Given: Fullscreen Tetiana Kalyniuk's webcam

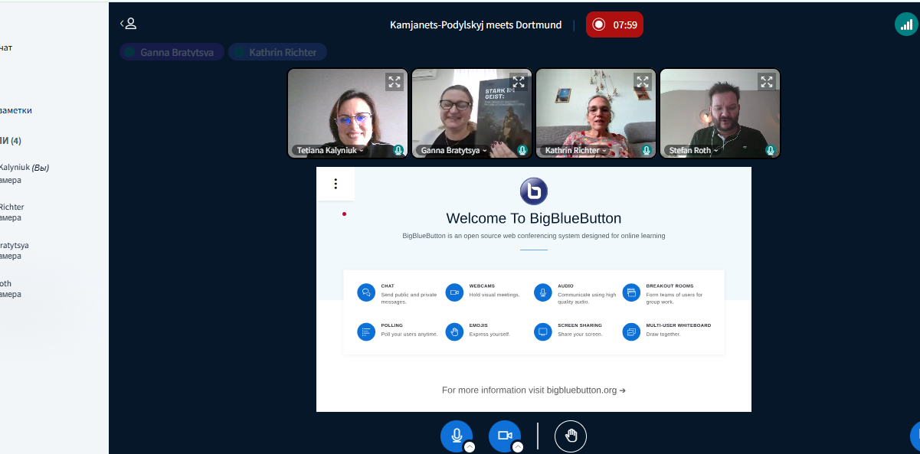Looking at the screenshot, I should coord(394,82).
